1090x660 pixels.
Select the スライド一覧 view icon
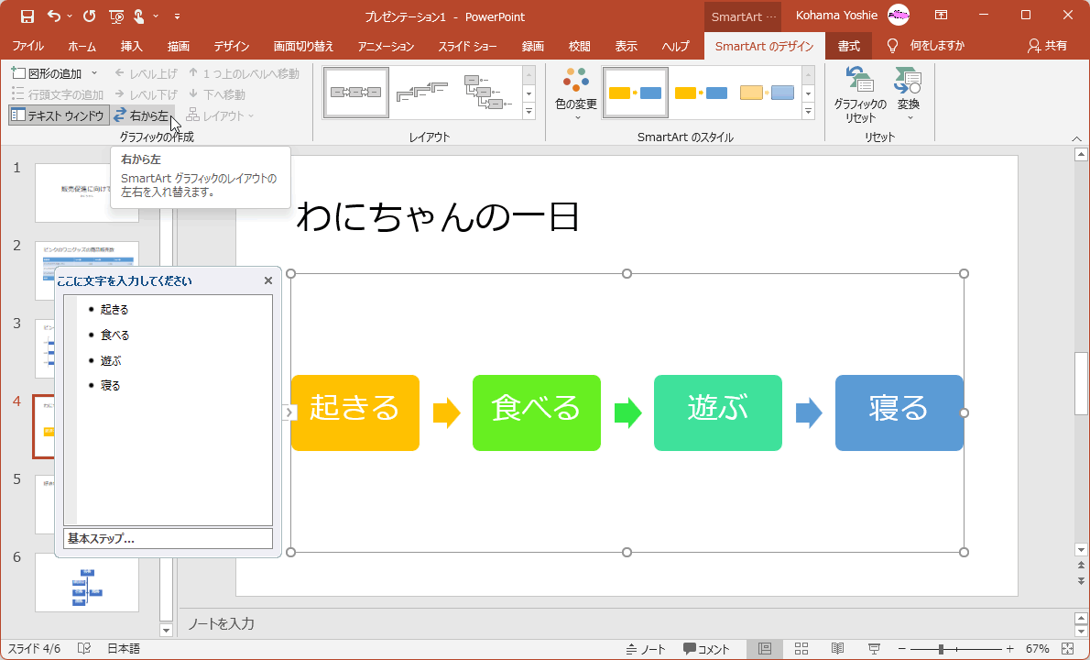801,648
